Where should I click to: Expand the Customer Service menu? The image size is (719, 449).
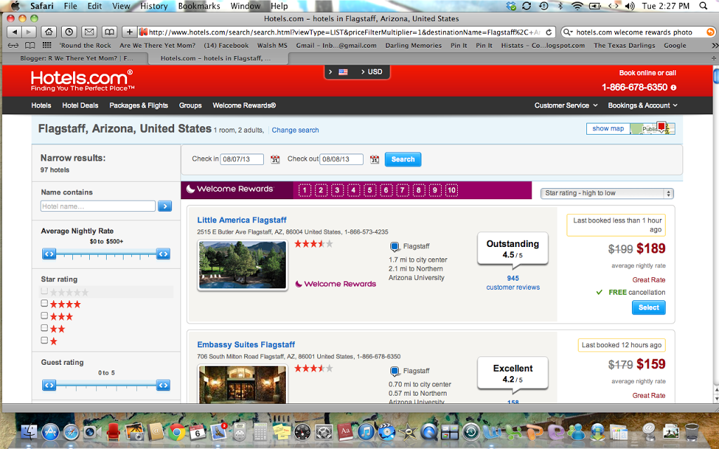click(x=566, y=105)
